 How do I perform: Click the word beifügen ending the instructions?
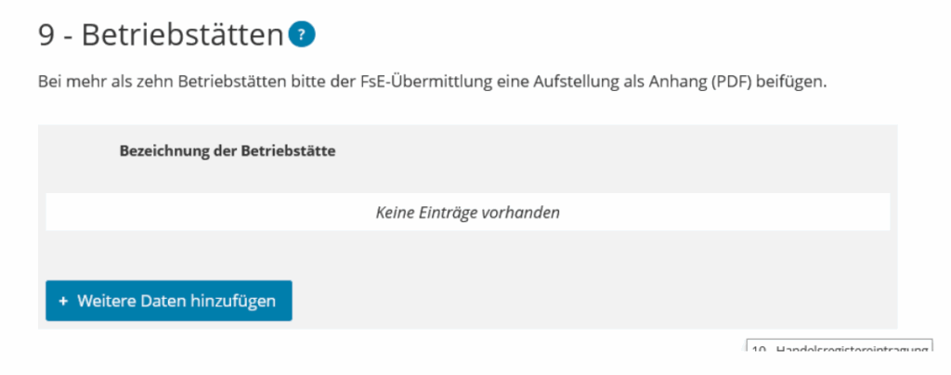791,82
